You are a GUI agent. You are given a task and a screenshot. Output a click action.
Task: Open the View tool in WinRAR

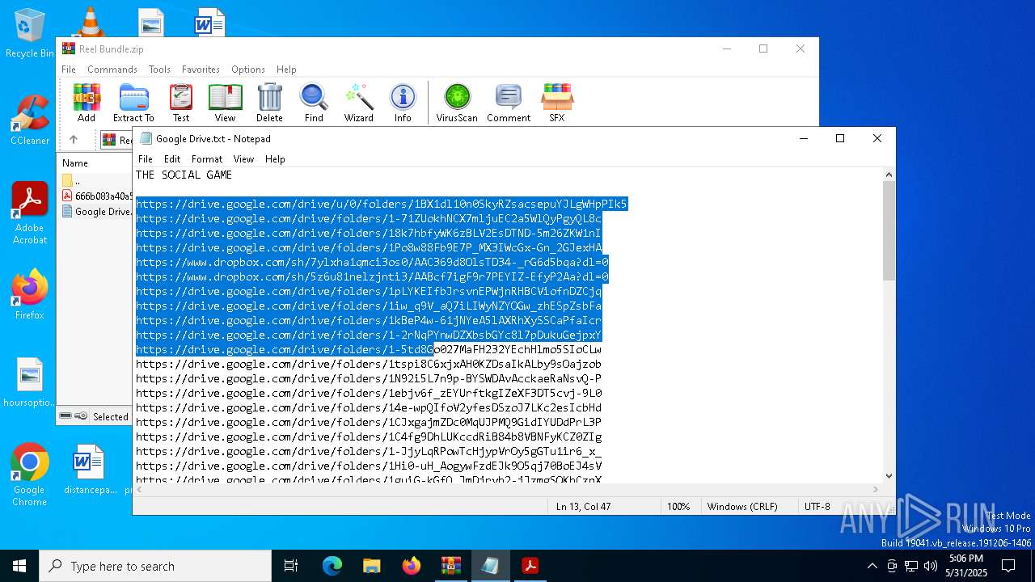coord(225,103)
